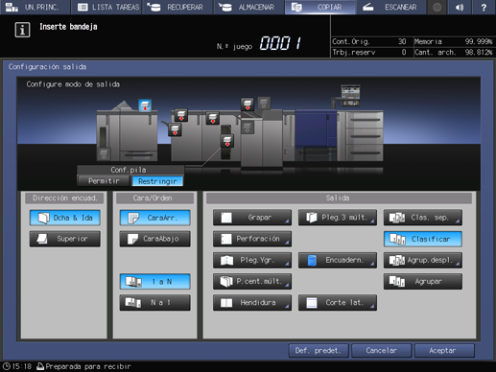Choose Dcha & Ida binding direction
The width and height of the screenshot is (496, 372).
[x=65, y=218]
